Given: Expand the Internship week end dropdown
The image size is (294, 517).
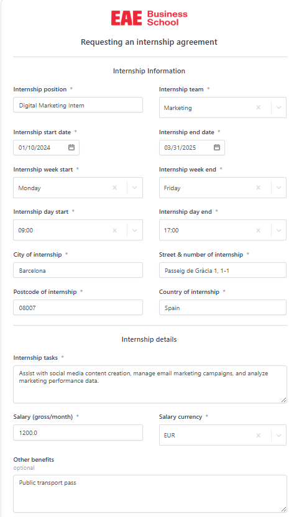Looking at the screenshot, I should pos(279,188).
